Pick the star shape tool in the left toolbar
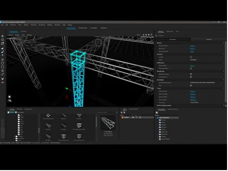 pos(2,71)
